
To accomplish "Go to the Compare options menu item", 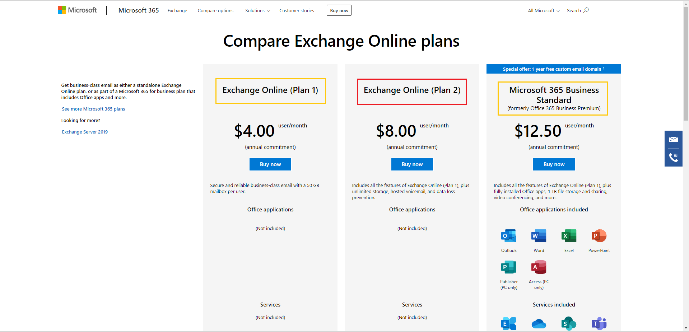I will (x=215, y=10).
